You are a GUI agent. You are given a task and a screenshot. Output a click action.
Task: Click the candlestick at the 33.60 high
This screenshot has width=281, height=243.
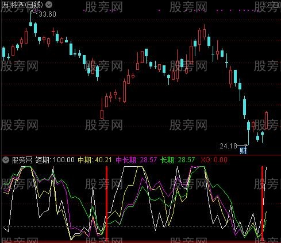(x=30, y=19)
